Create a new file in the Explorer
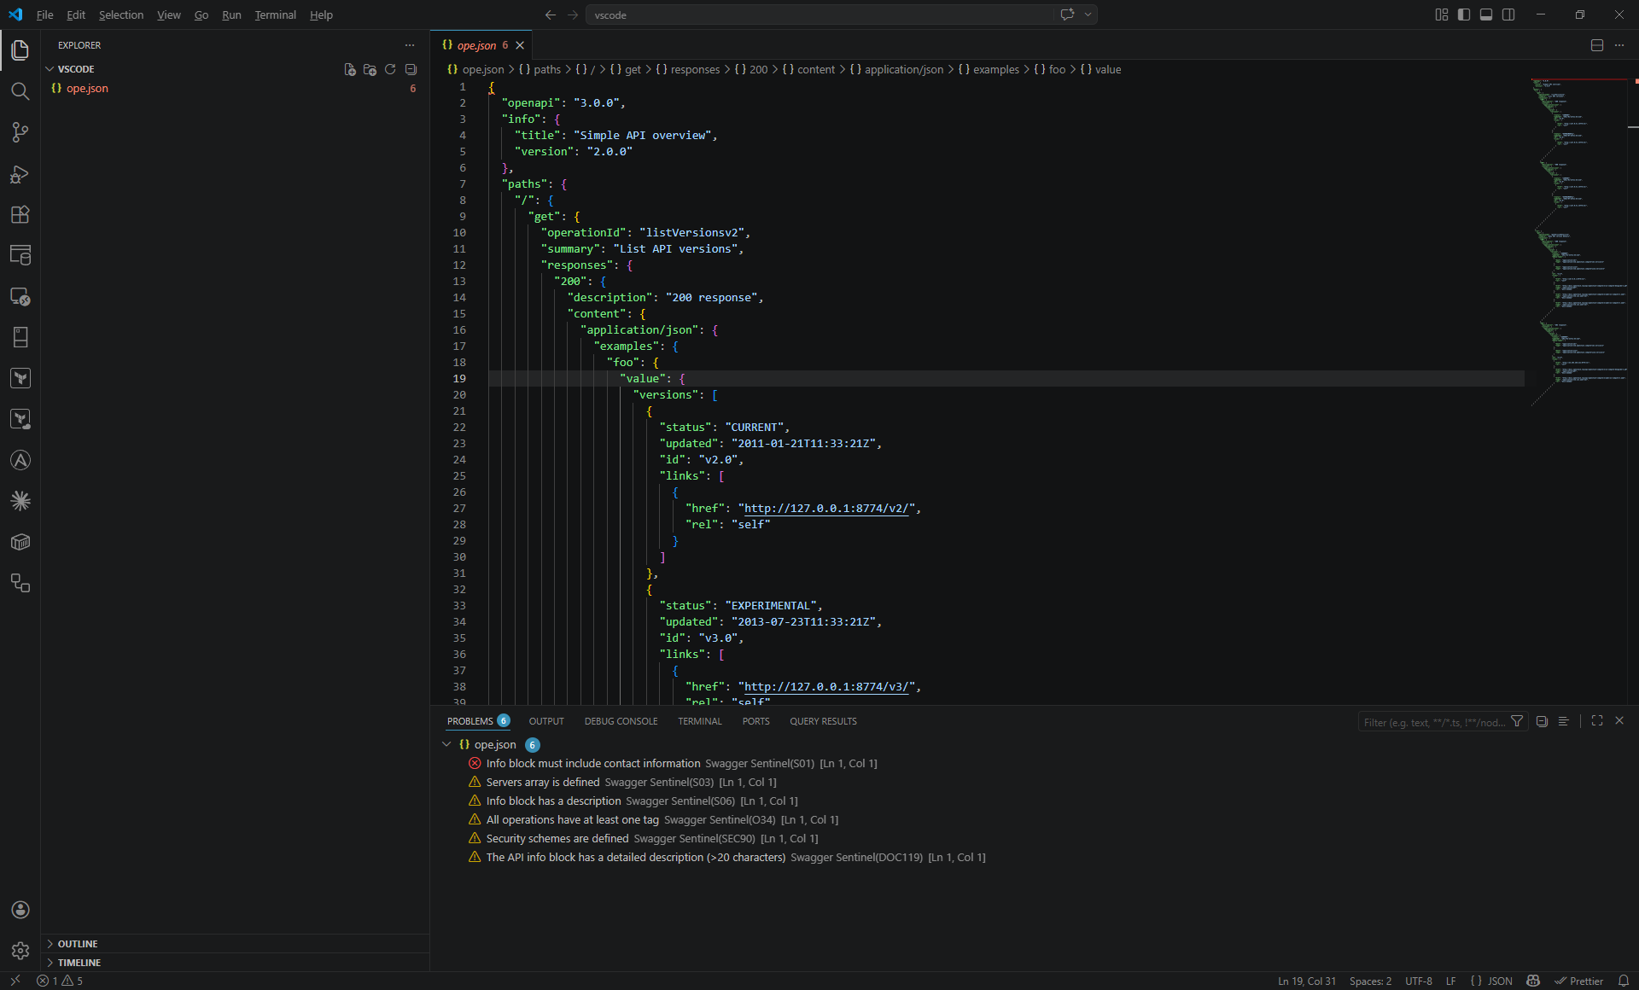 (349, 69)
